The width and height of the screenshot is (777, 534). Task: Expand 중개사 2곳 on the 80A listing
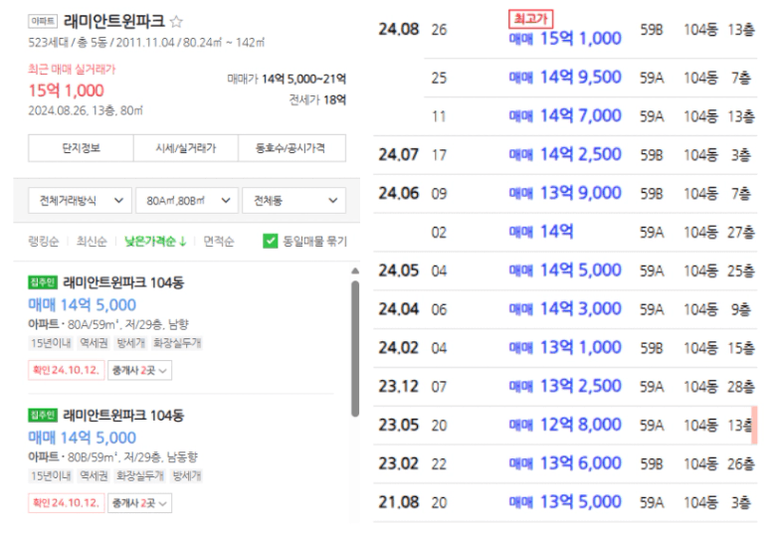tap(139, 371)
